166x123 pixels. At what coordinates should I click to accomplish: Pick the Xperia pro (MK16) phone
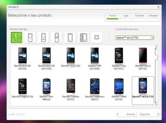click(46, 89)
